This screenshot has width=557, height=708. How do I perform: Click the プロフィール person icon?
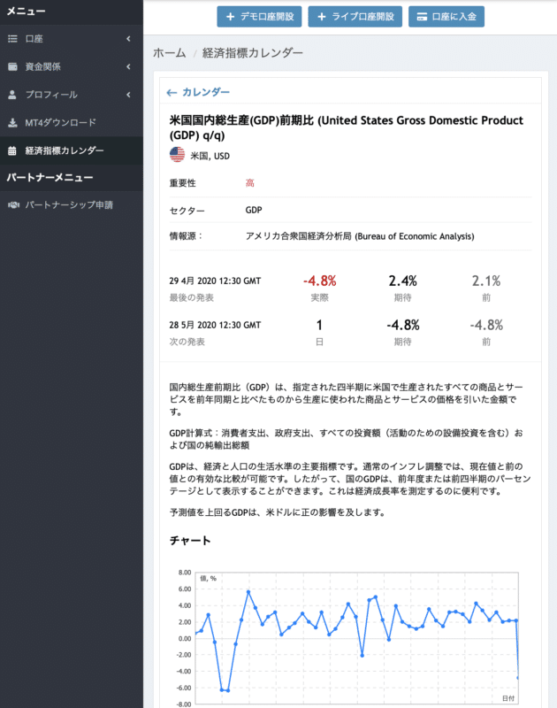(12, 95)
